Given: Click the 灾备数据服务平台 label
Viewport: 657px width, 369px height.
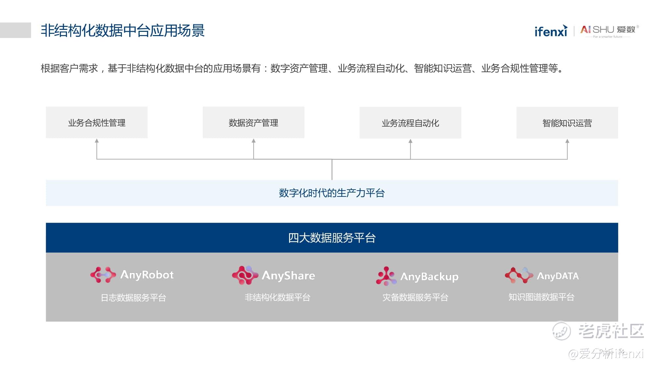Looking at the screenshot, I should pyautogui.click(x=415, y=297).
